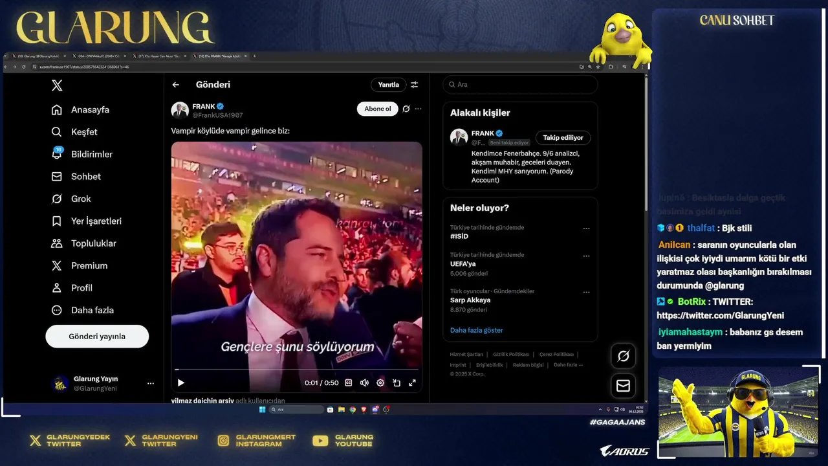Open UEFA'ya trending topic
828x466 pixels.
click(463, 264)
